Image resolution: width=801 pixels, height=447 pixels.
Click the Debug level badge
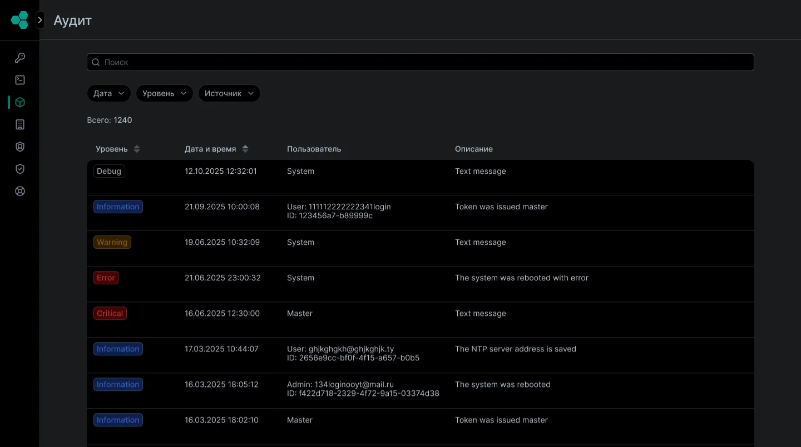(x=109, y=171)
